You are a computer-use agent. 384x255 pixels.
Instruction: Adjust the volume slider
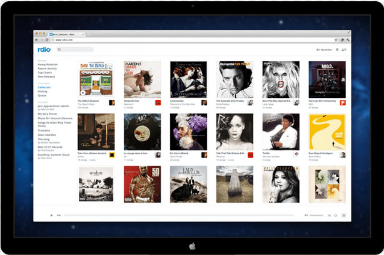[x=316, y=215]
